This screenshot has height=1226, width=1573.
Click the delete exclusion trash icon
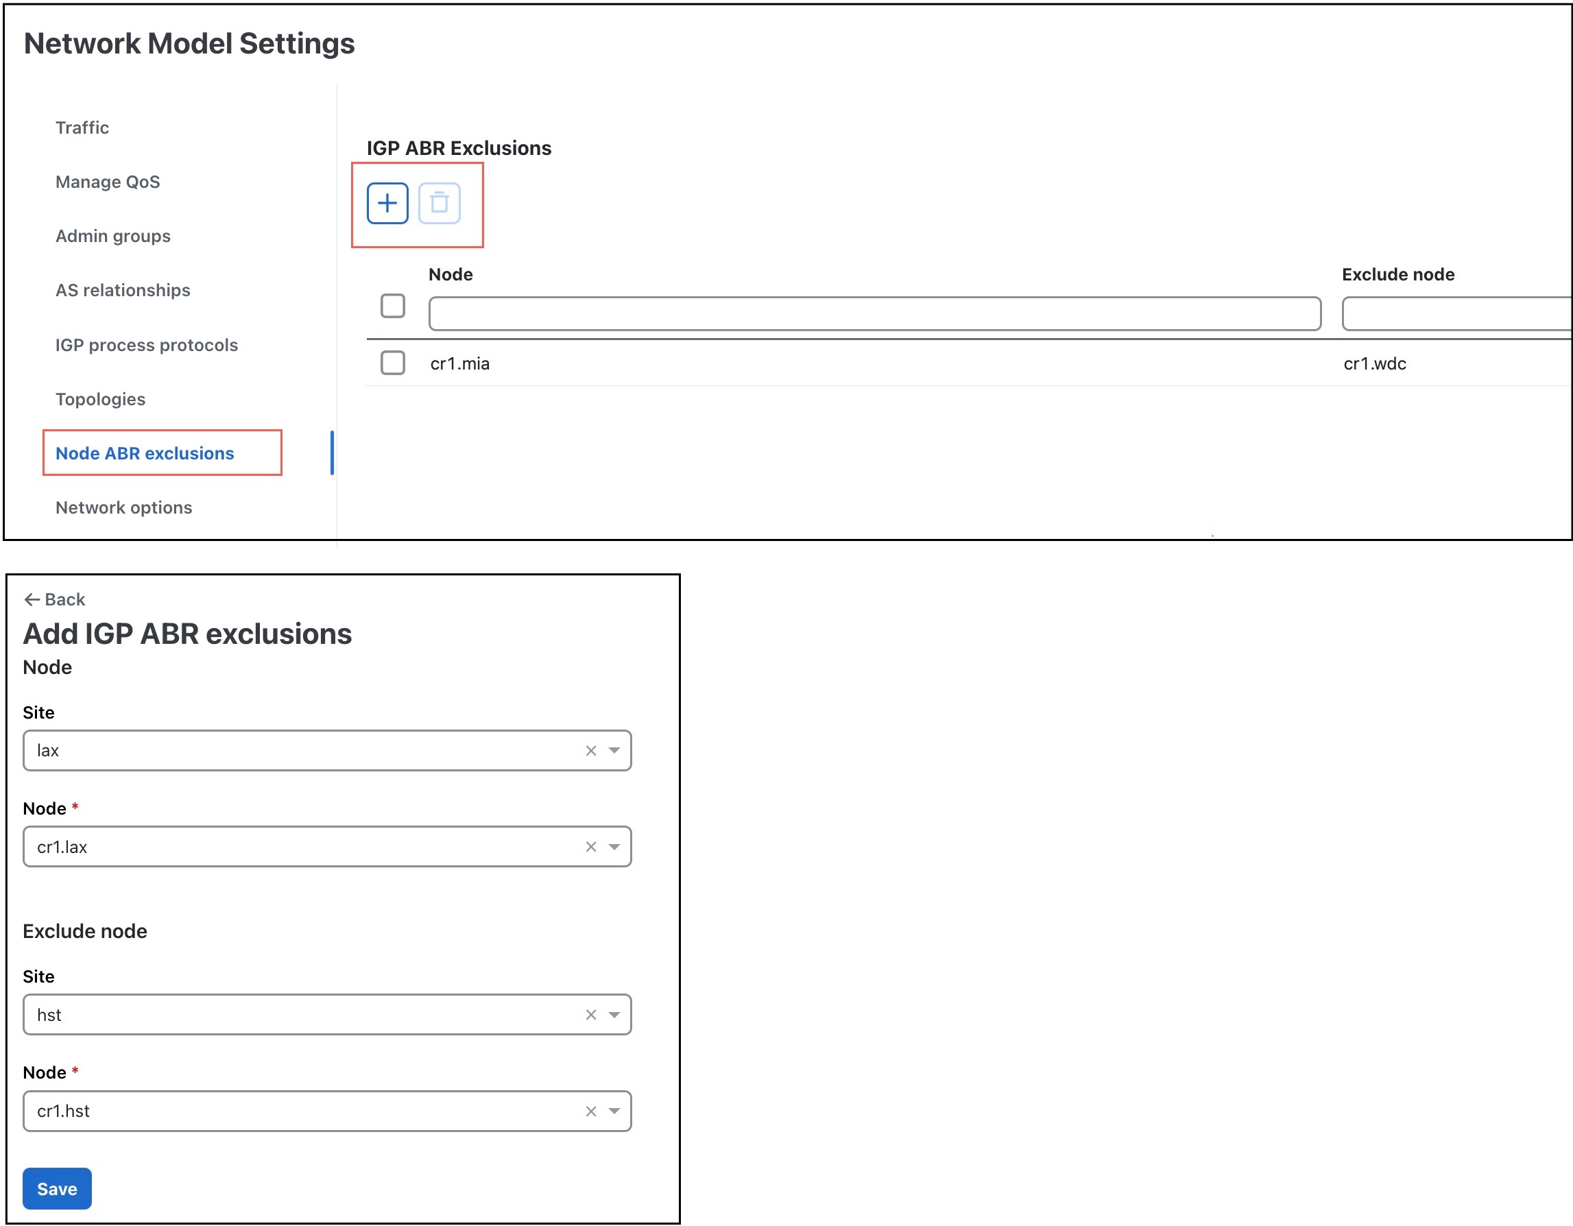point(439,203)
